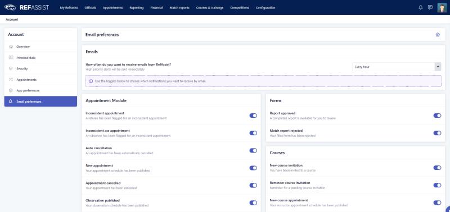Open the Match reports menu
The height and width of the screenshot is (212, 450).
[179, 8]
